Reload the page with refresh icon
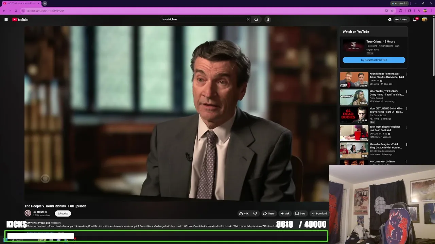The width and height of the screenshot is (435, 244). (16, 11)
